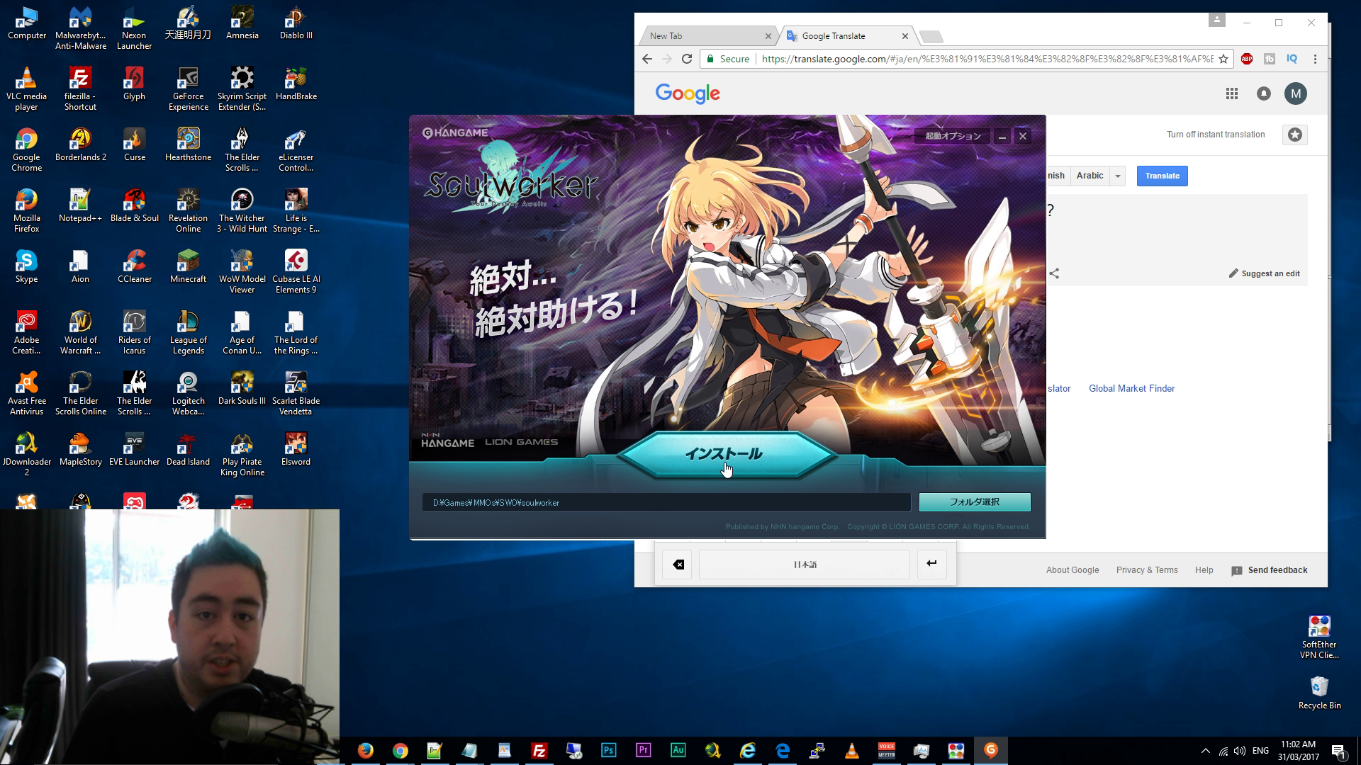
Task: Show hidden system tray icons
Action: (1206, 751)
